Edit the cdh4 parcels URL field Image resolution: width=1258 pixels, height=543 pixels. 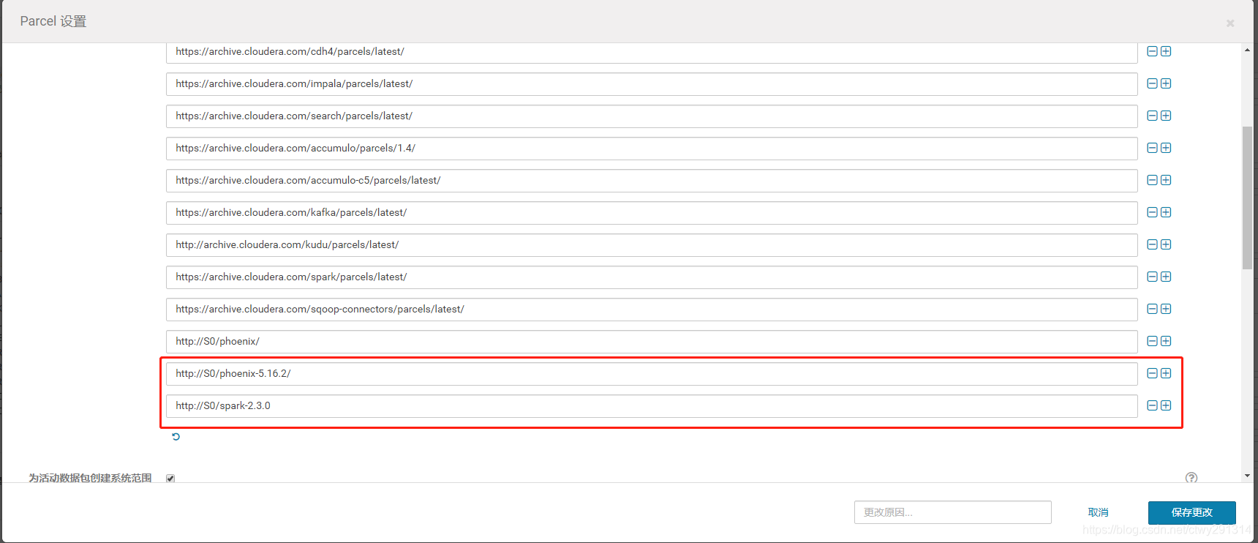(652, 51)
